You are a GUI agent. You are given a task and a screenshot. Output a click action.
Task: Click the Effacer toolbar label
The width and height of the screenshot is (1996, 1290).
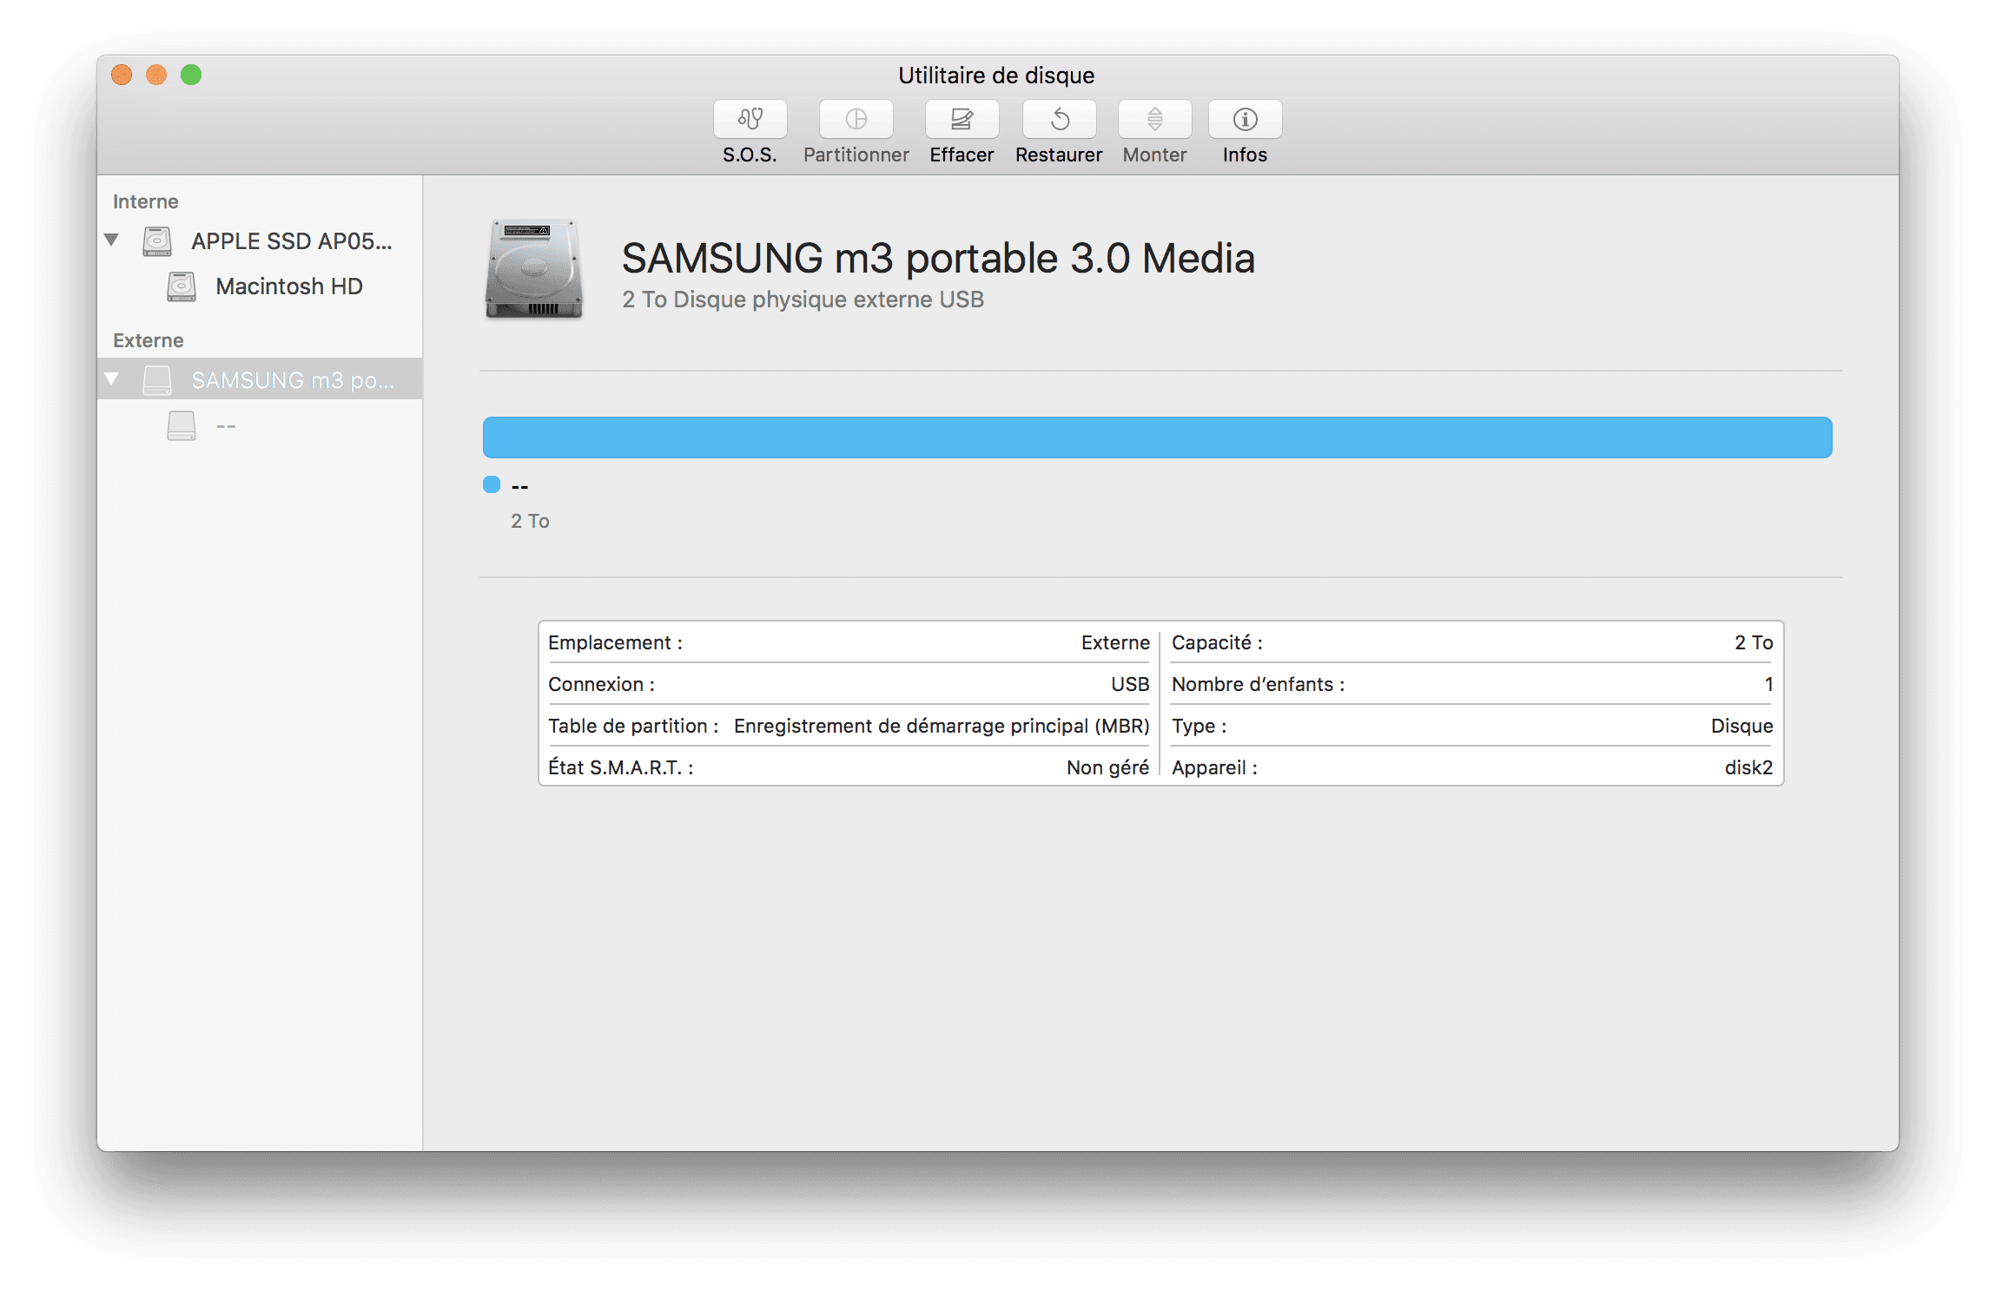click(962, 155)
